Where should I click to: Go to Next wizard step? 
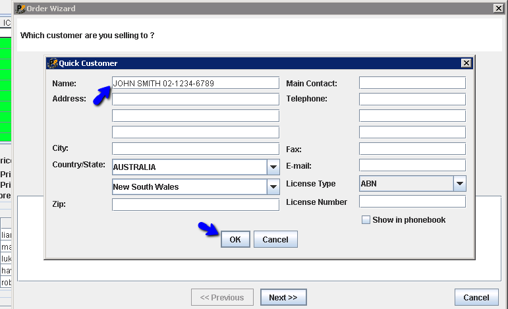click(x=283, y=298)
